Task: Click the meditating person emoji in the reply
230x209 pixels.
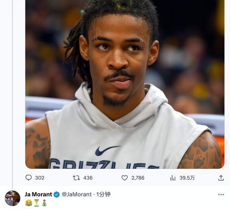Action: (x=44, y=203)
